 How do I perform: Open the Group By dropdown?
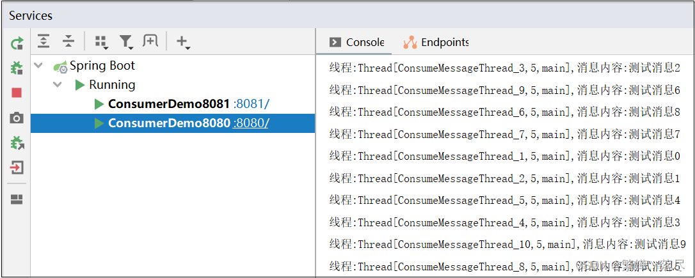[101, 42]
